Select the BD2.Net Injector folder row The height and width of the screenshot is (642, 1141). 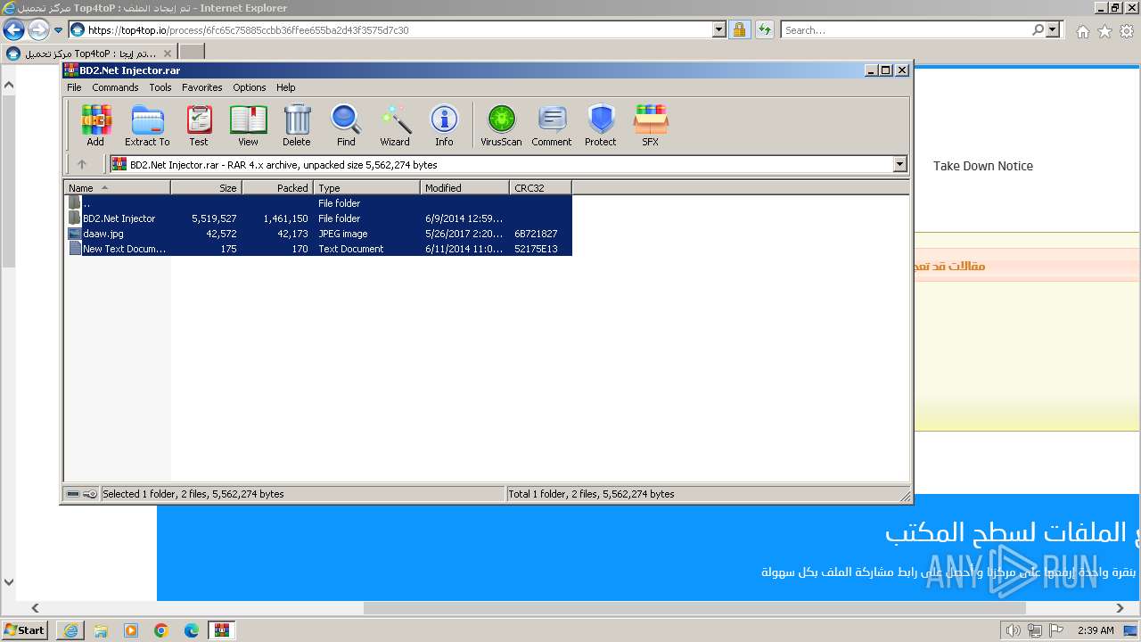tap(318, 218)
